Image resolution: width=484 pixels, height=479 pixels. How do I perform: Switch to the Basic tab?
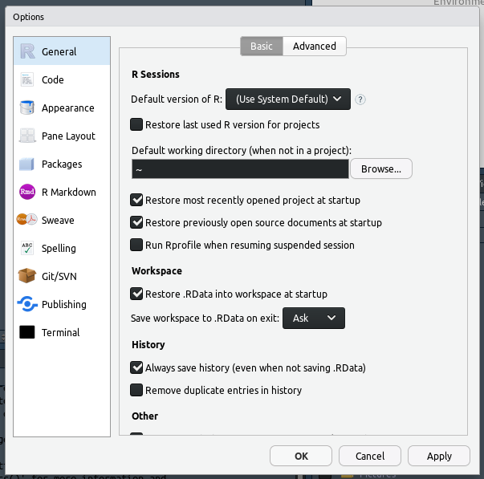[x=262, y=46]
